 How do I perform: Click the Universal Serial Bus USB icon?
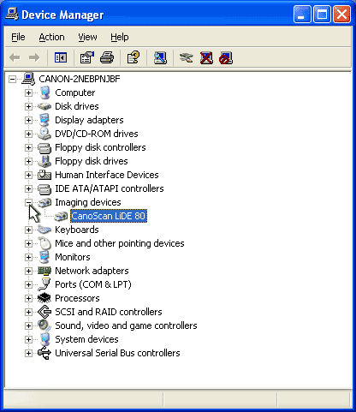coord(44,353)
